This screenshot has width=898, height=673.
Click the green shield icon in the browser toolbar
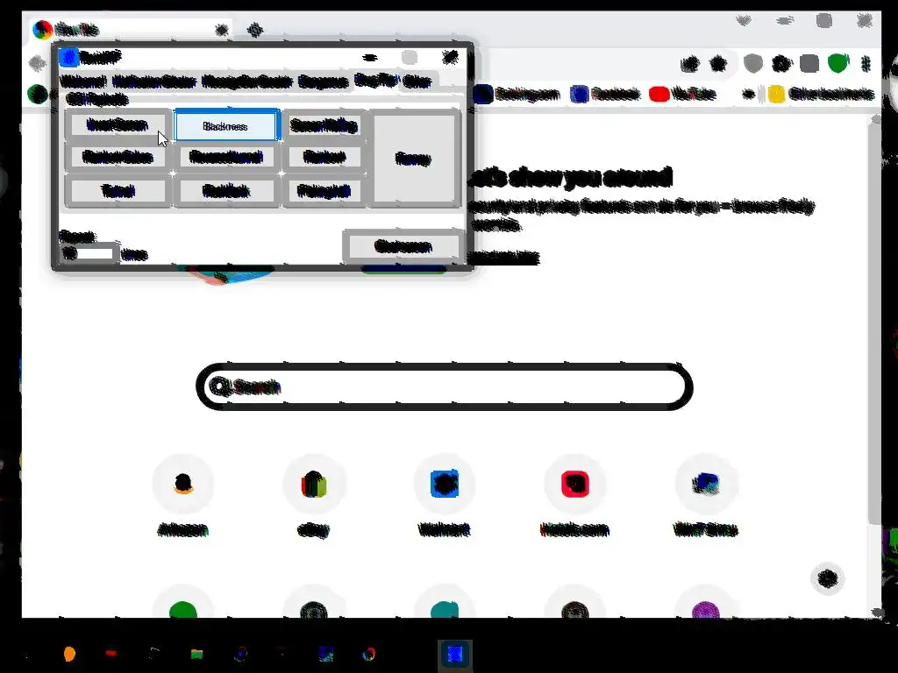(x=837, y=63)
